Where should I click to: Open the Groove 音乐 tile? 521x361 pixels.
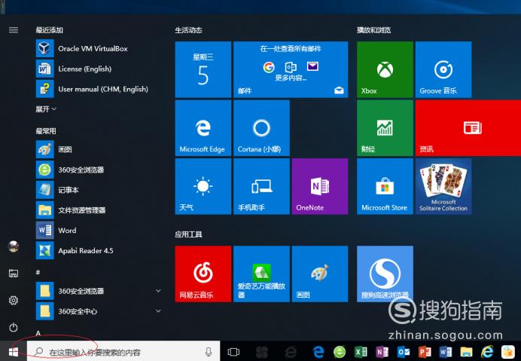pyautogui.click(x=443, y=69)
